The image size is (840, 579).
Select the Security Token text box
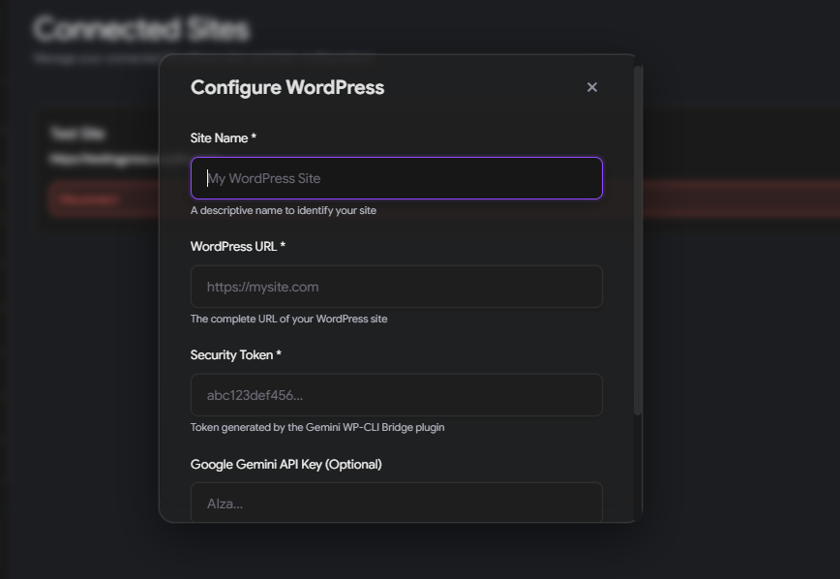396,395
